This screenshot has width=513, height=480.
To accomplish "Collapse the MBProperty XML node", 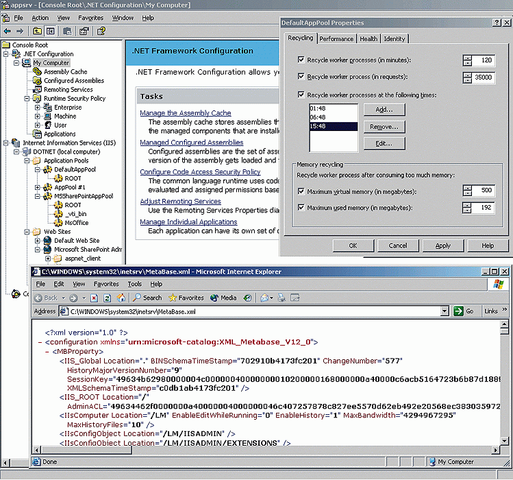I will 47,352.
